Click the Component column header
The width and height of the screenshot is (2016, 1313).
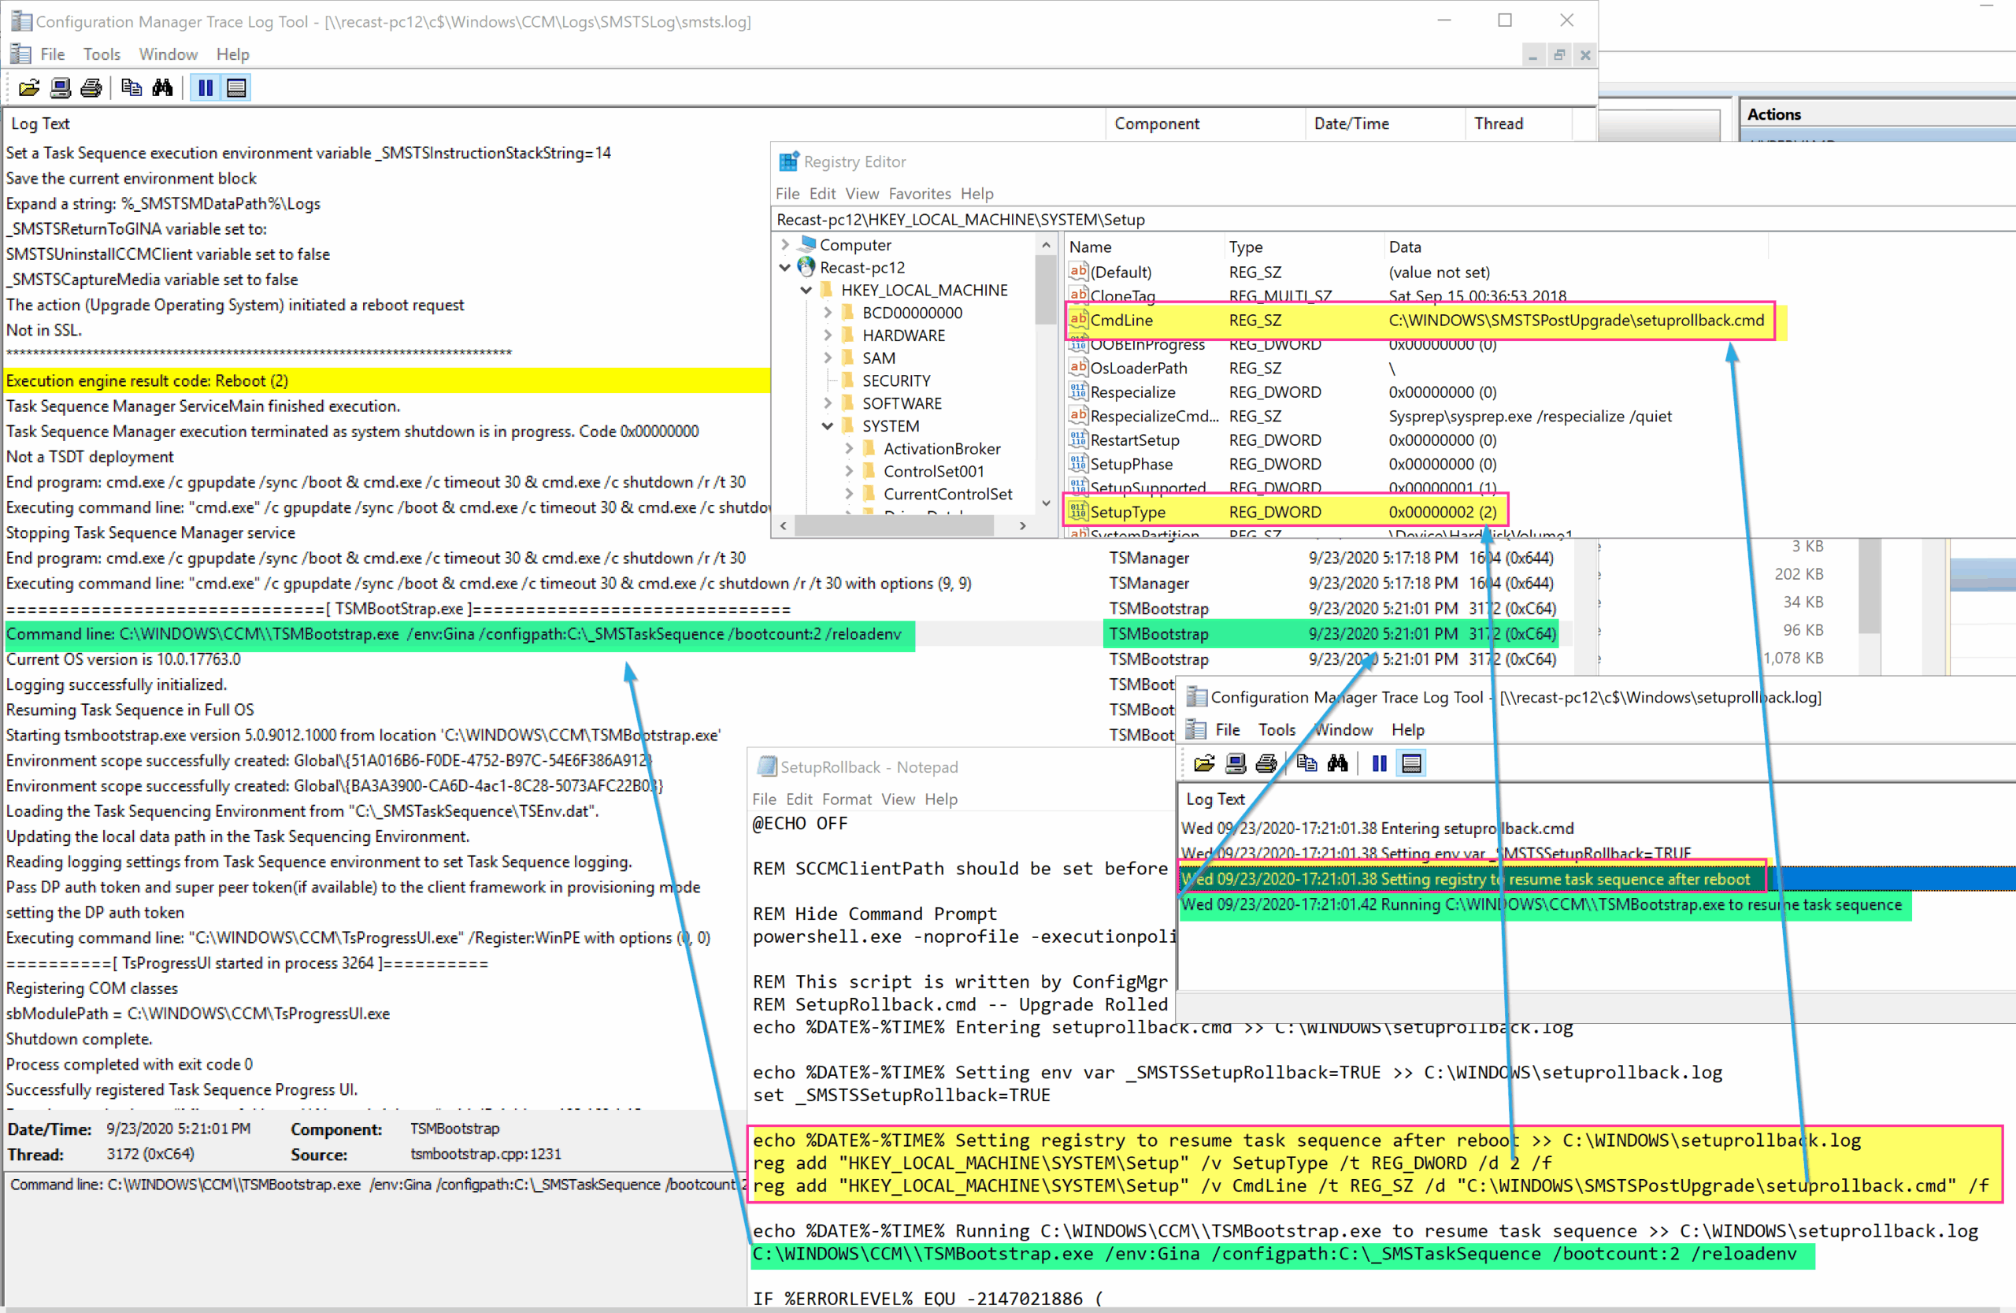point(1156,124)
